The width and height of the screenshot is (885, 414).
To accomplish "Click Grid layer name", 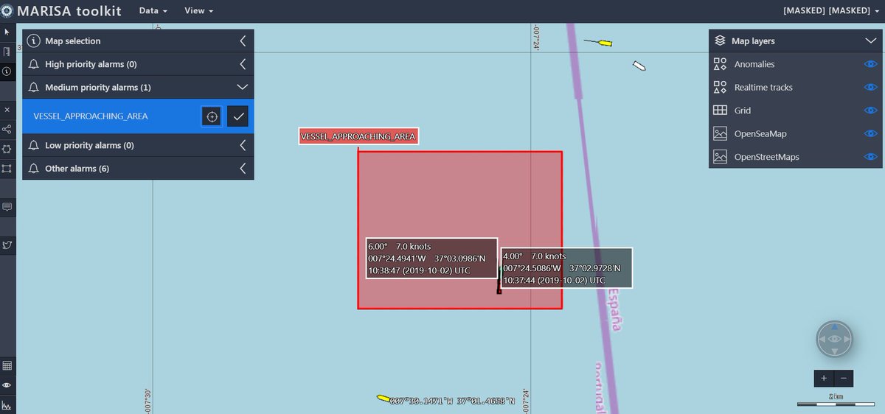I will (x=743, y=110).
